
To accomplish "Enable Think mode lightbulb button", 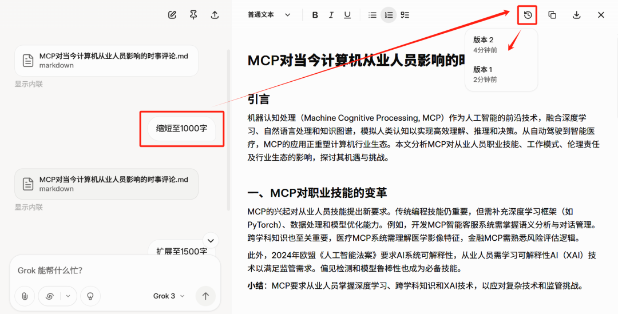I will coord(90,296).
